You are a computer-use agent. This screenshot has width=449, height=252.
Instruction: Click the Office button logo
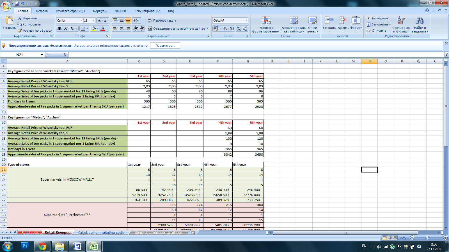[x=6, y=6]
